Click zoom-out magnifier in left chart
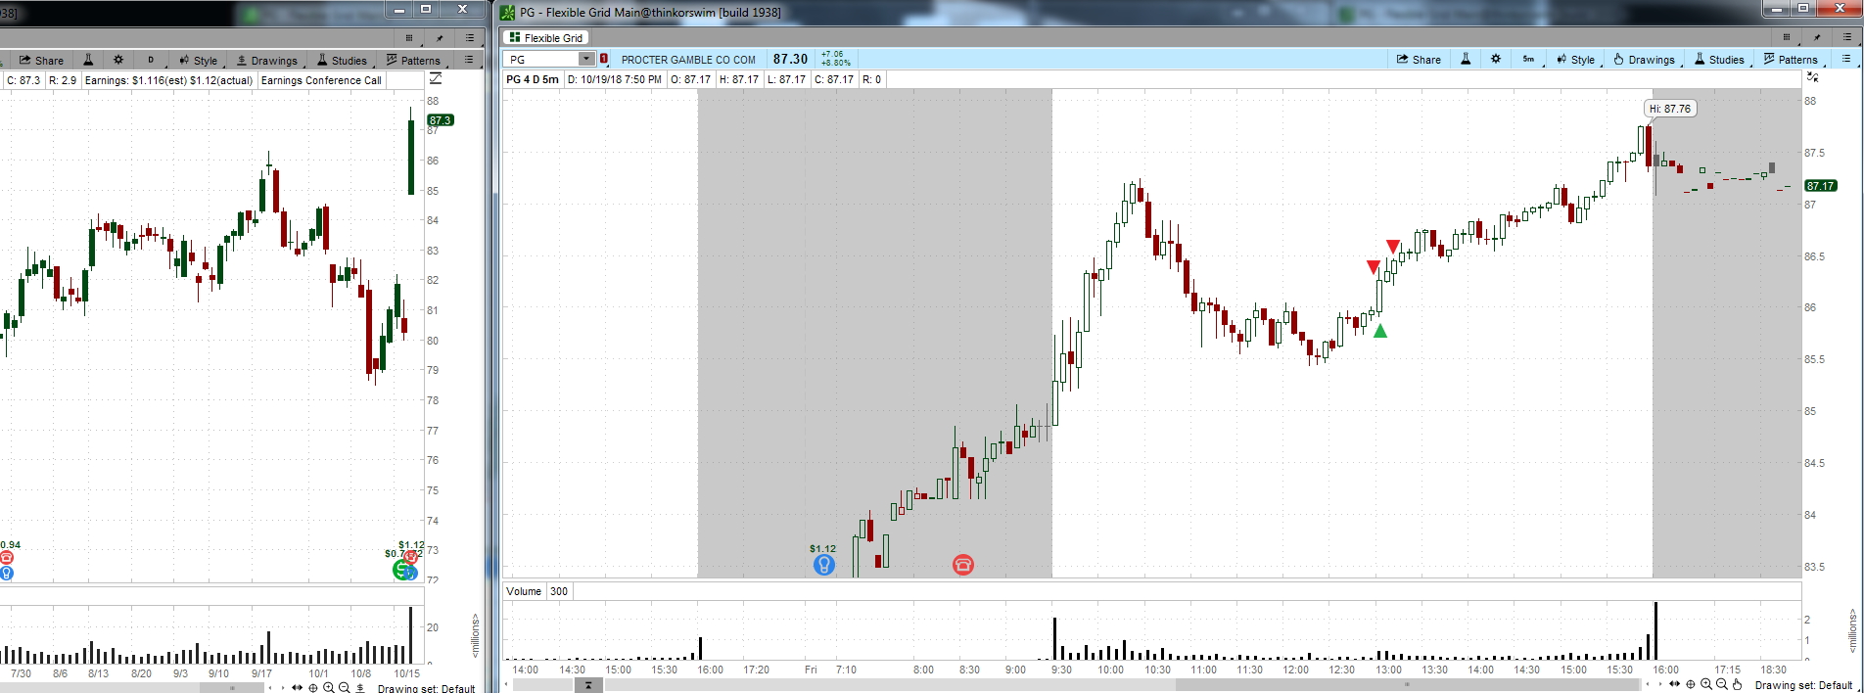This screenshot has height=693, width=1864. [345, 688]
